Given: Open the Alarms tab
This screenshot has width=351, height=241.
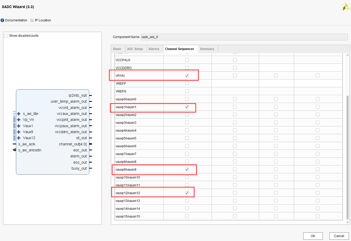Looking at the screenshot, I should tap(154, 49).
